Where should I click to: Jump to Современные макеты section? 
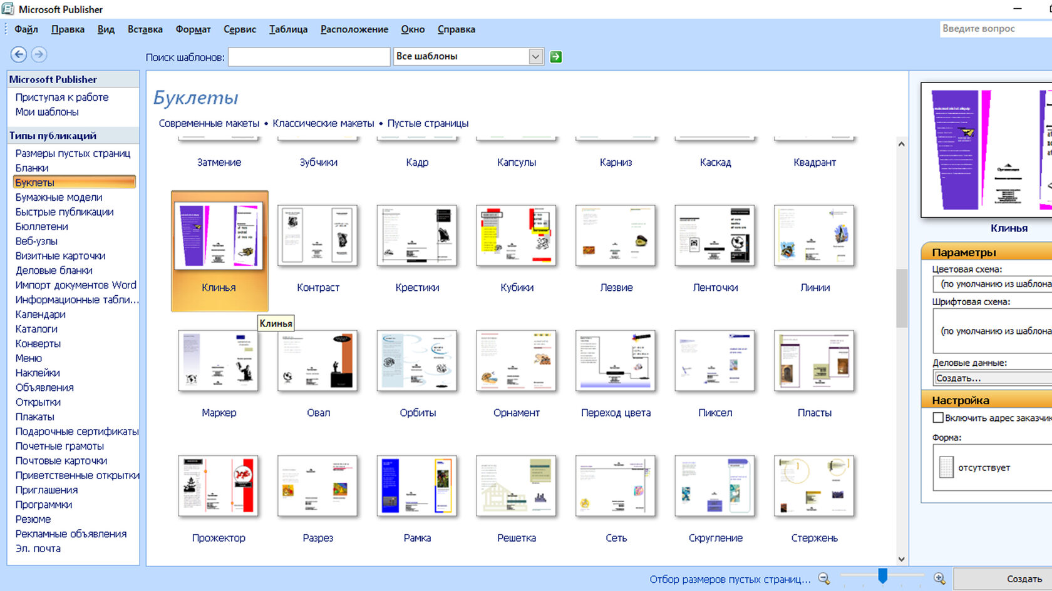209,123
